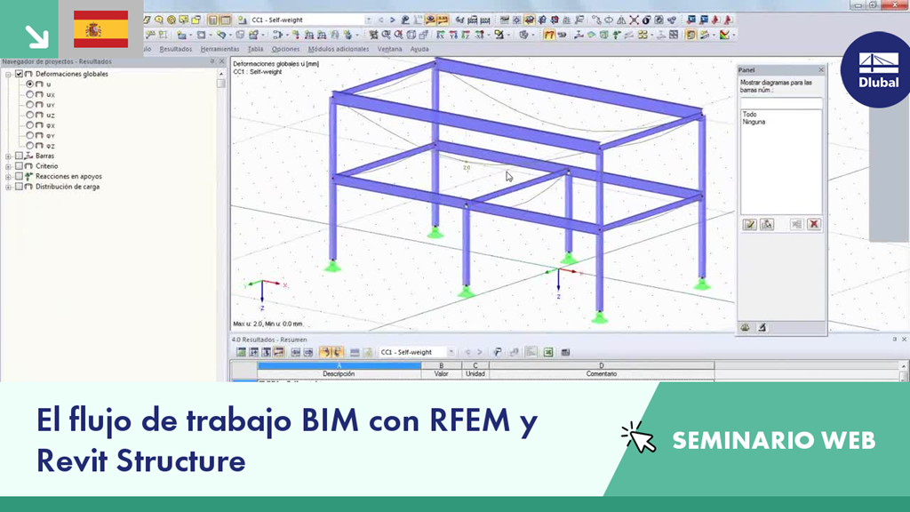Image resolution: width=910 pixels, height=512 pixels.
Task: Click the red X cross icon in top toolbar
Action: click(x=634, y=20)
